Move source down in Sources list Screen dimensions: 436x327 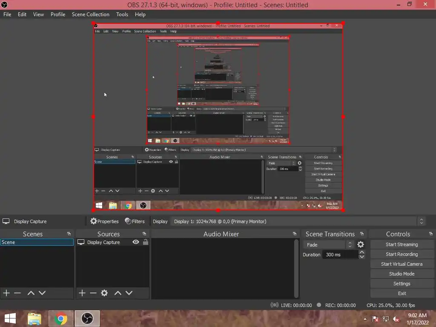point(129,293)
